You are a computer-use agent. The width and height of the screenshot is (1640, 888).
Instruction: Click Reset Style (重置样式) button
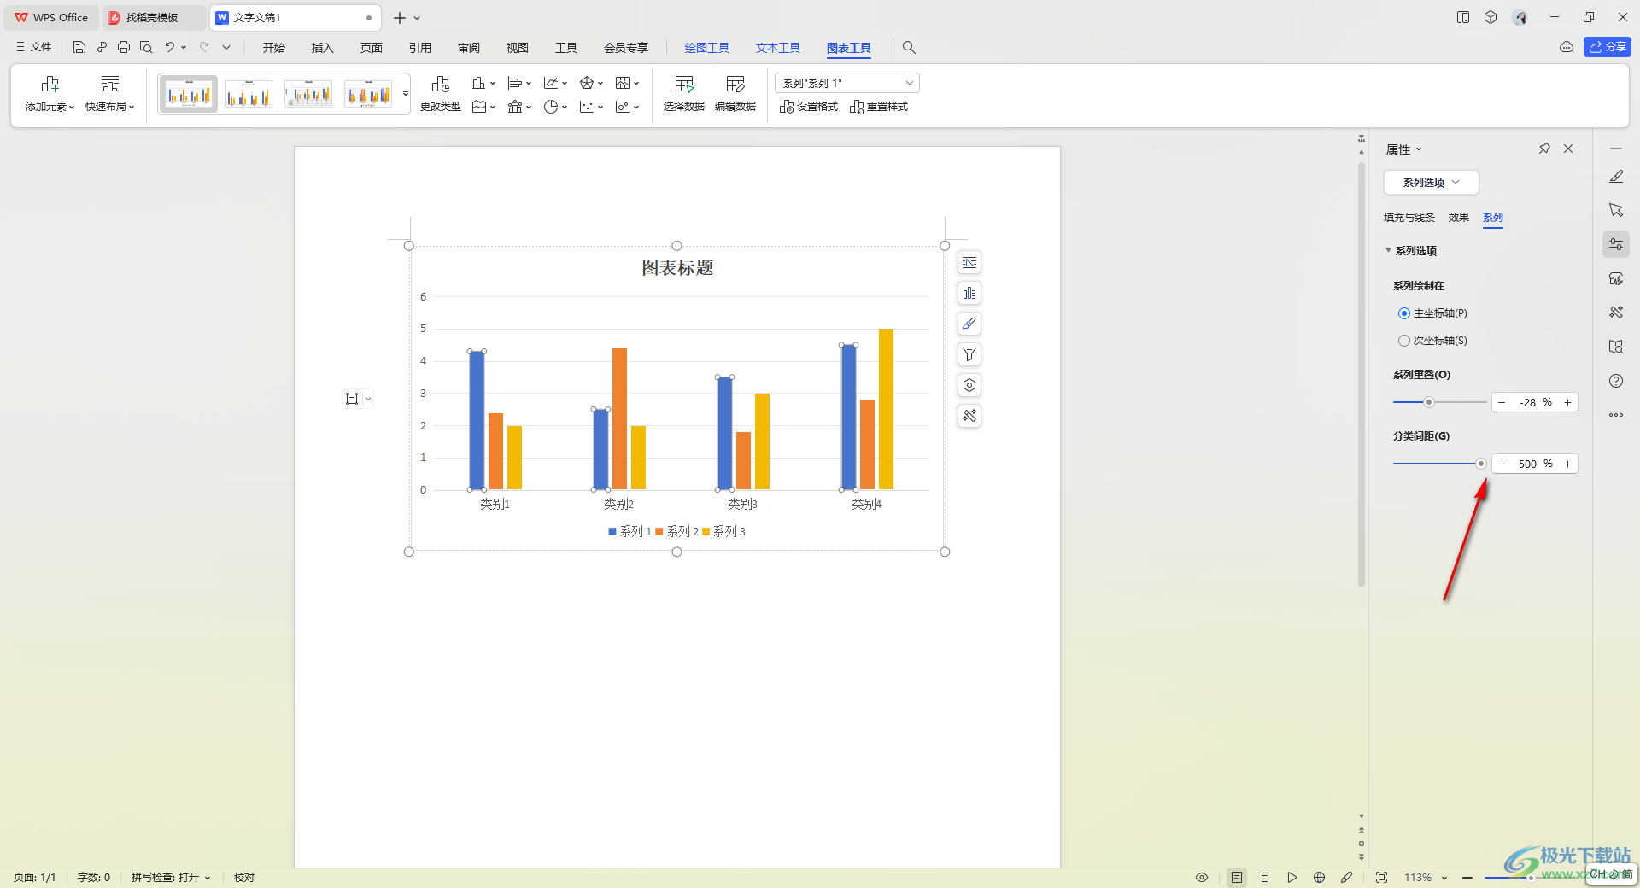879,107
